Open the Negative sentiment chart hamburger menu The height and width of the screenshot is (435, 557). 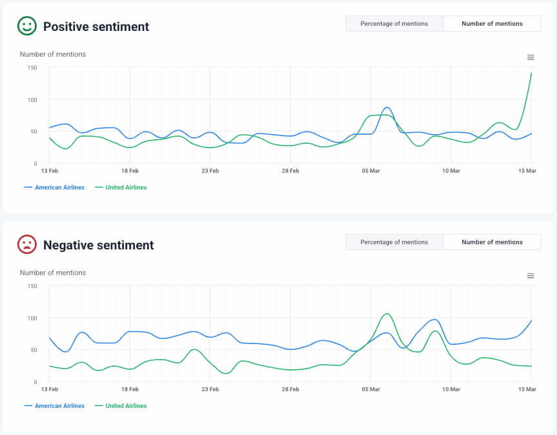click(x=531, y=275)
